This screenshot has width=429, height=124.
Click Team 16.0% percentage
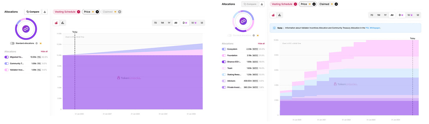[262, 68]
